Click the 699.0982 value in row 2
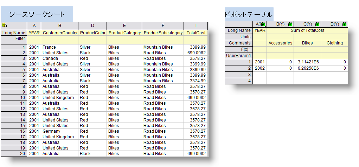This screenshot has width=359, height=167. [196, 53]
